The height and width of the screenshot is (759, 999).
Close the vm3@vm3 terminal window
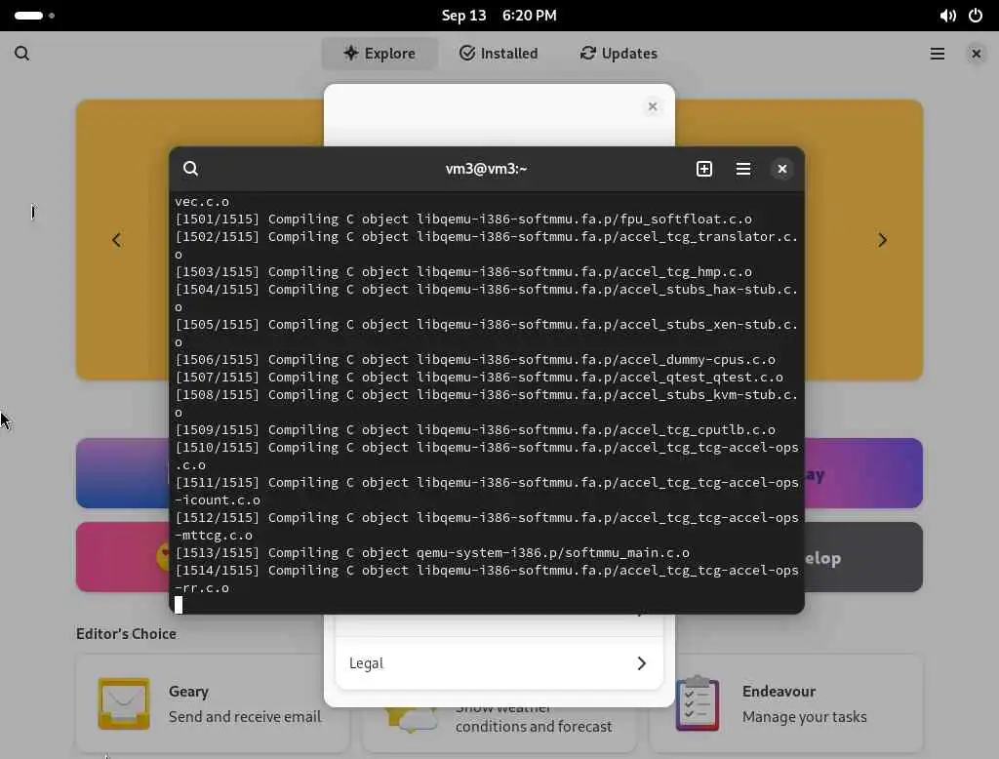pyautogui.click(x=781, y=169)
